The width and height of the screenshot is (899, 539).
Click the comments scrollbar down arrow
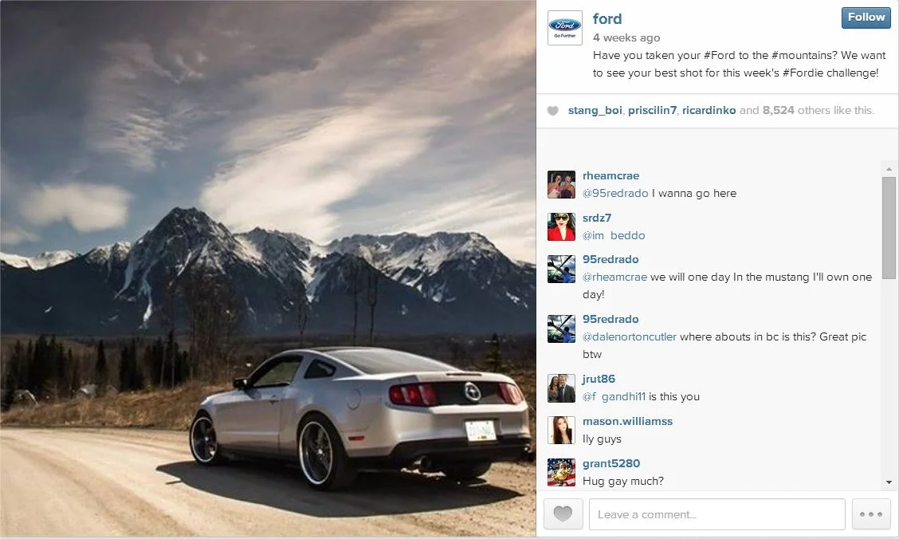pyautogui.click(x=889, y=482)
